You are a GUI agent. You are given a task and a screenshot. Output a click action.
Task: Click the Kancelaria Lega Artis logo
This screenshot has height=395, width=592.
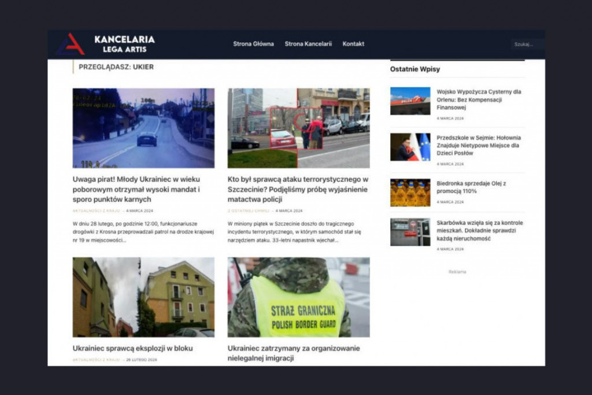coord(106,44)
